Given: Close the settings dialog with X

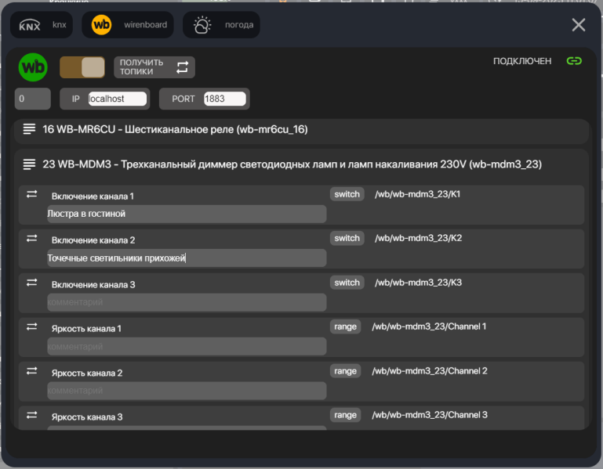Looking at the screenshot, I should click(579, 25).
